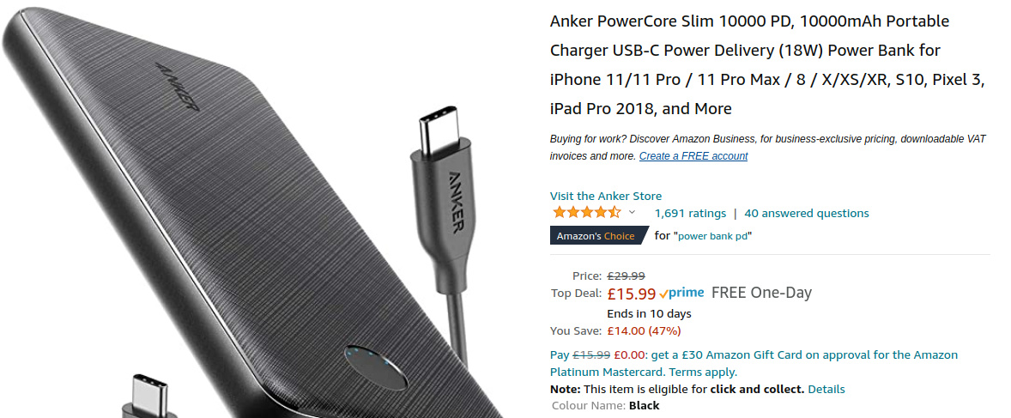Click the "power bank pd" search term link
Image resolution: width=1011 pixels, height=418 pixels.
click(x=712, y=236)
